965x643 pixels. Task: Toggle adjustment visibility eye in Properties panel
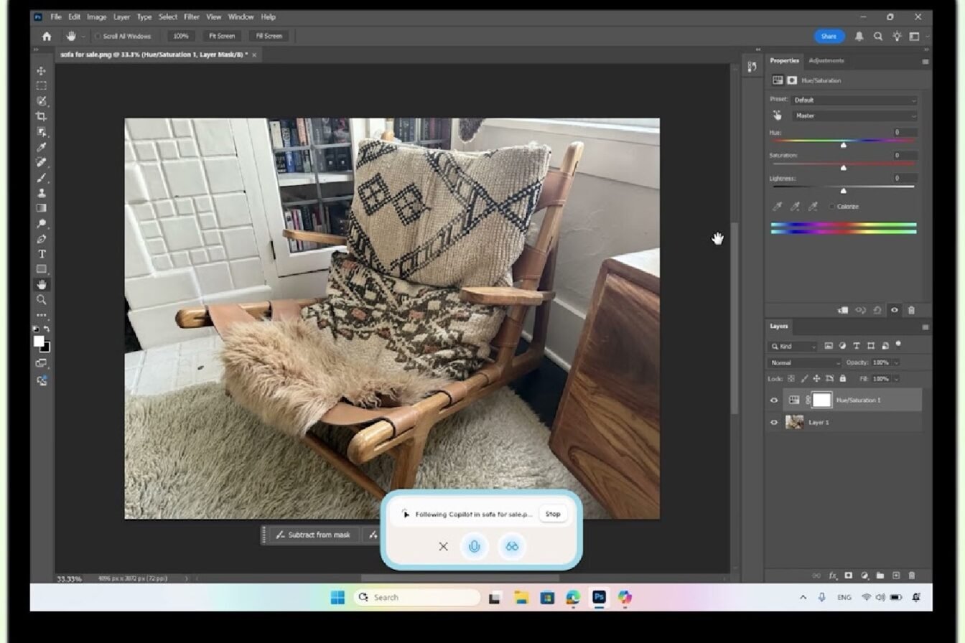click(894, 310)
